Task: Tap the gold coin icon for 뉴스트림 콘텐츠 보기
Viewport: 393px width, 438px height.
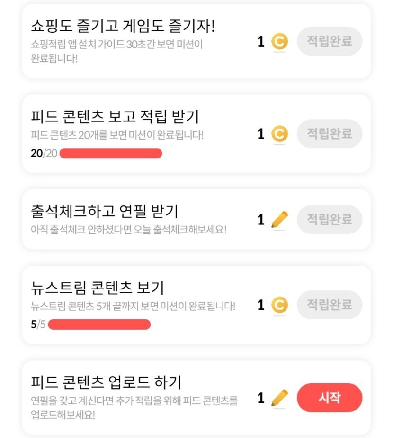Action: point(279,305)
